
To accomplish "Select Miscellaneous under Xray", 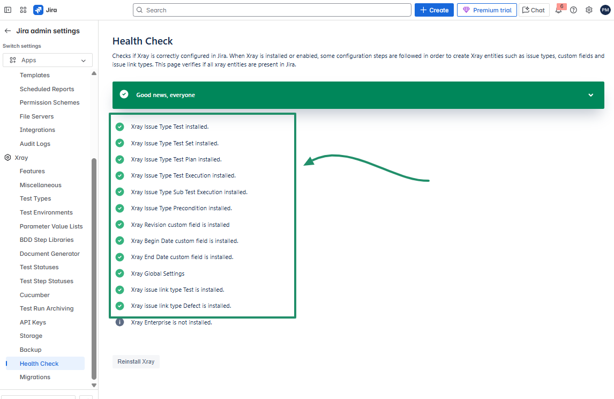I will [x=41, y=185].
